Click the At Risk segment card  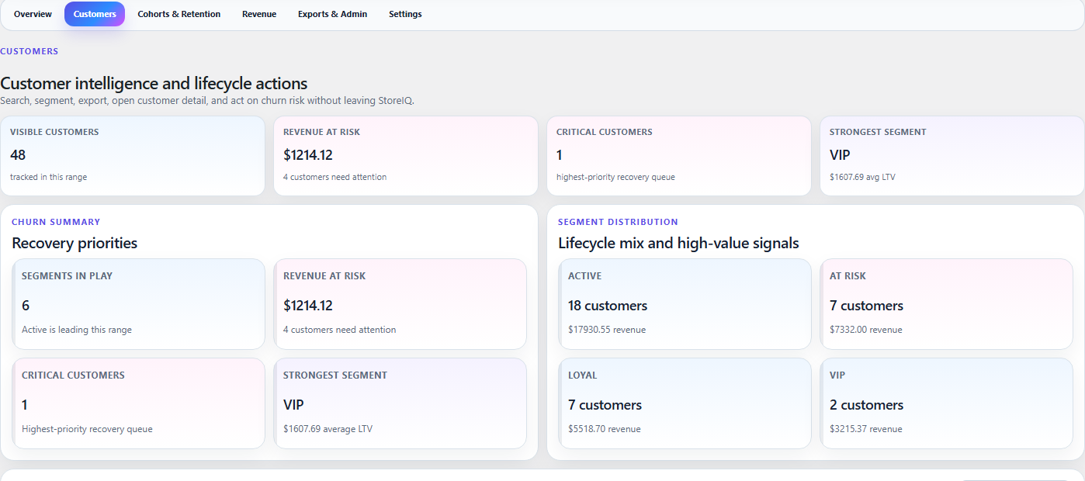(946, 304)
